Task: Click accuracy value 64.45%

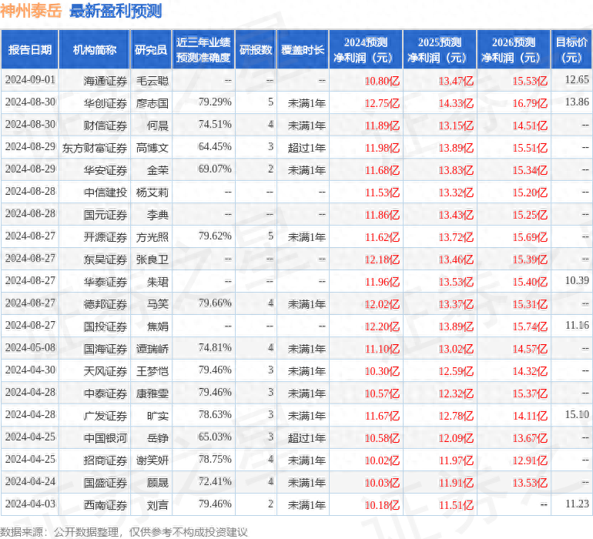Action: (215, 147)
